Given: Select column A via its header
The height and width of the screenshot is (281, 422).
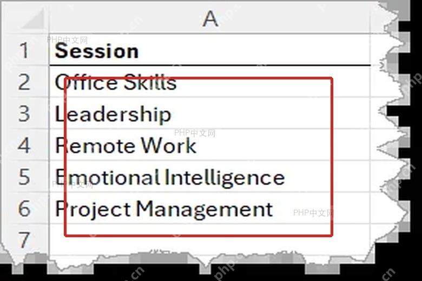Looking at the screenshot, I should pos(210,18).
